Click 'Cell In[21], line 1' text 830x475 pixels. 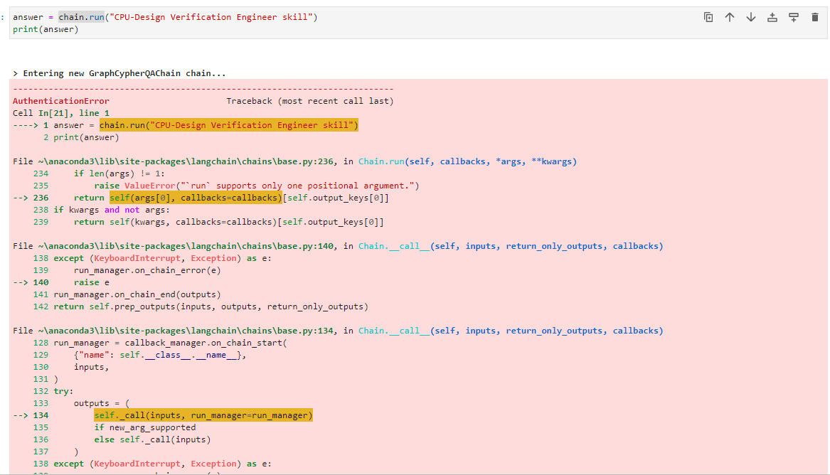point(61,113)
